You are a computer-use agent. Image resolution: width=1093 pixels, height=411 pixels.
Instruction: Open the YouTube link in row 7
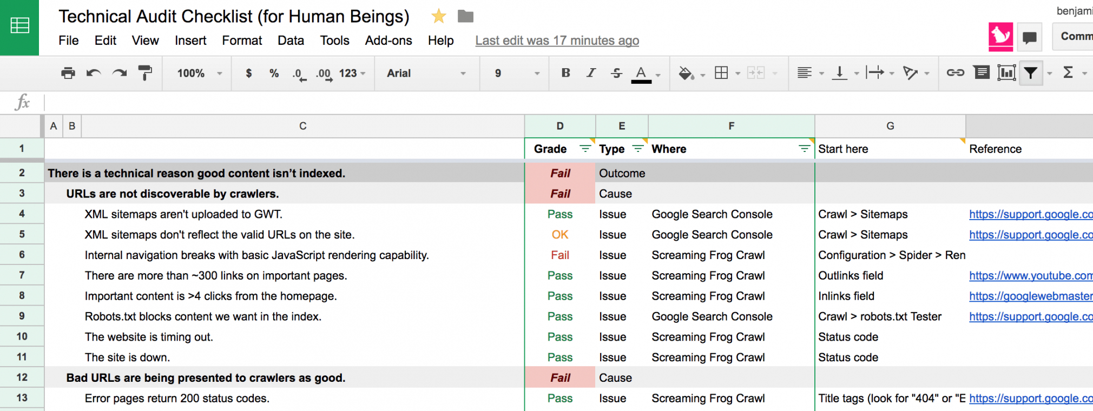(x=1030, y=276)
